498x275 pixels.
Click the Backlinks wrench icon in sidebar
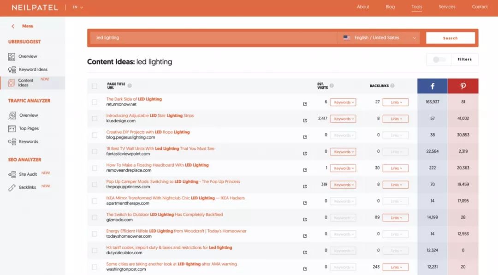(x=12, y=188)
